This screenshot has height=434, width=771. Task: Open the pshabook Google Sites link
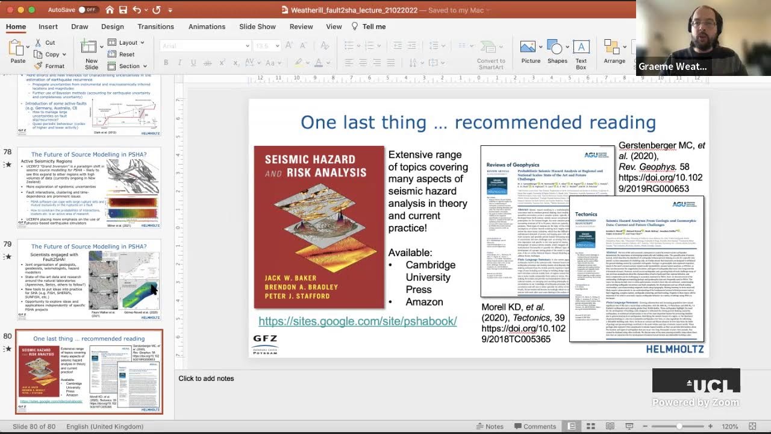click(358, 321)
